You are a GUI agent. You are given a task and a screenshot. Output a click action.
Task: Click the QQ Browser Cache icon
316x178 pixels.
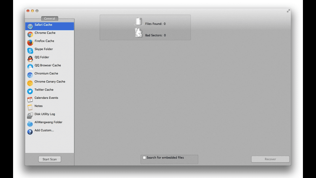coord(30,67)
